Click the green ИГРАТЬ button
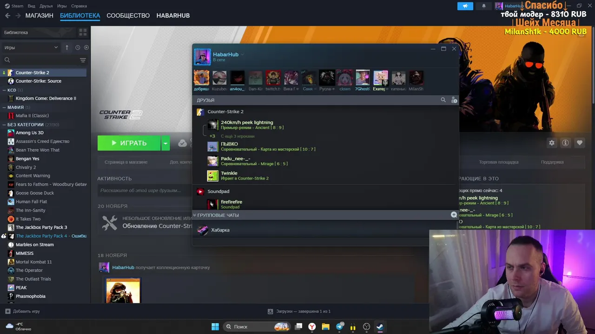 129,143
